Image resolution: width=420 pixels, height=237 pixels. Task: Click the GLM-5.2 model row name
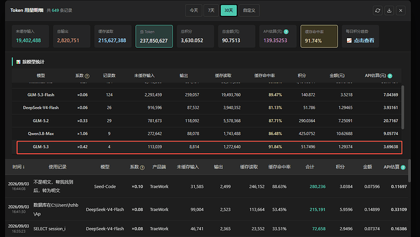(x=41, y=121)
